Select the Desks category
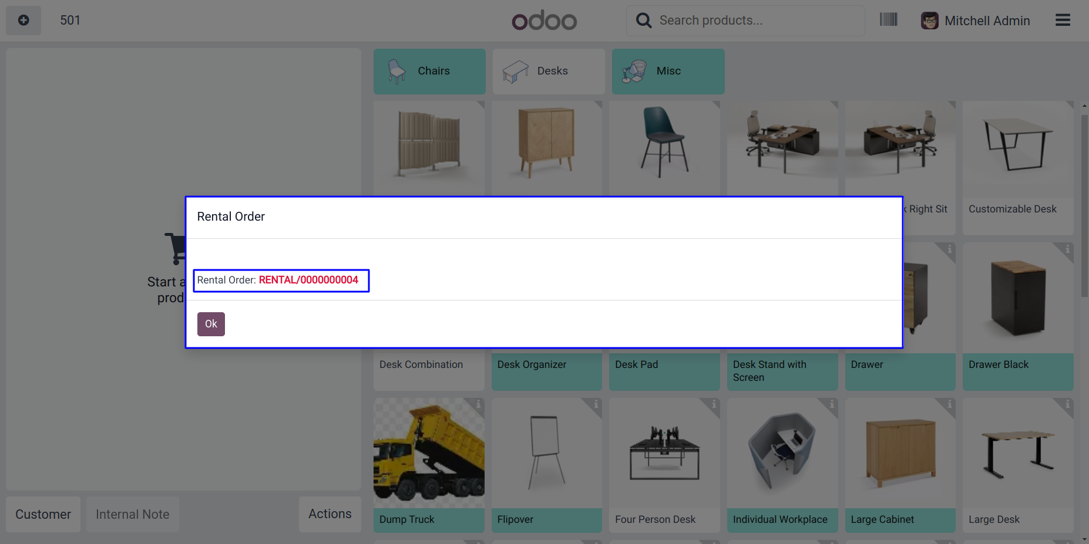Viewport: 1089px width, 544px height. pos(549,72)
